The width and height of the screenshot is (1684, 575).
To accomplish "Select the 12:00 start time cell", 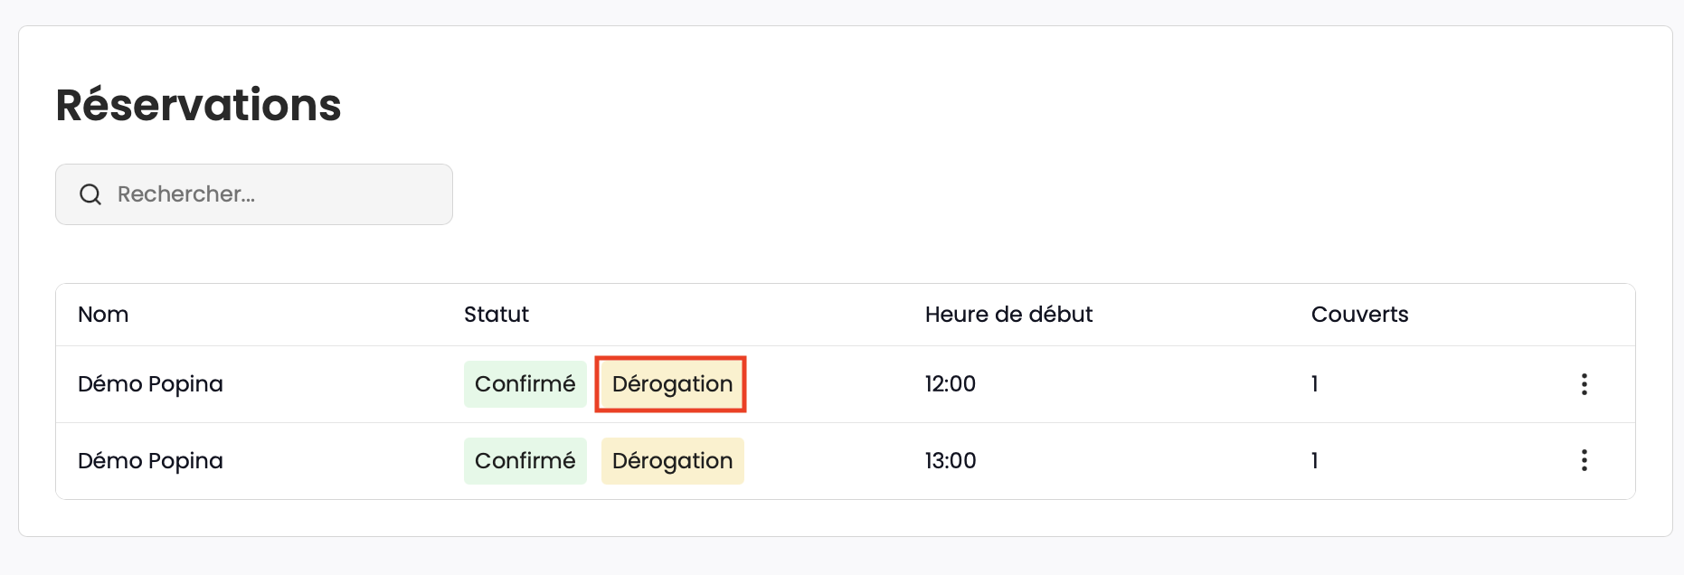I will pos(951,384).
